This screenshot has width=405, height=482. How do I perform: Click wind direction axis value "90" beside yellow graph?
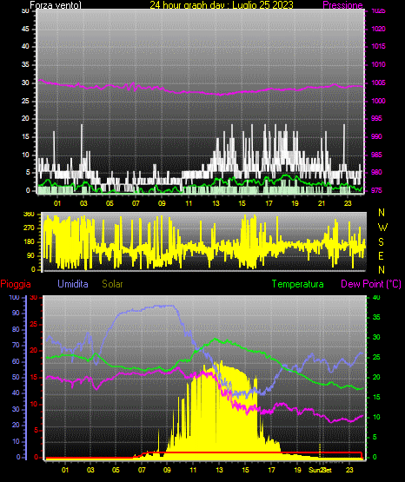(30, 255)
